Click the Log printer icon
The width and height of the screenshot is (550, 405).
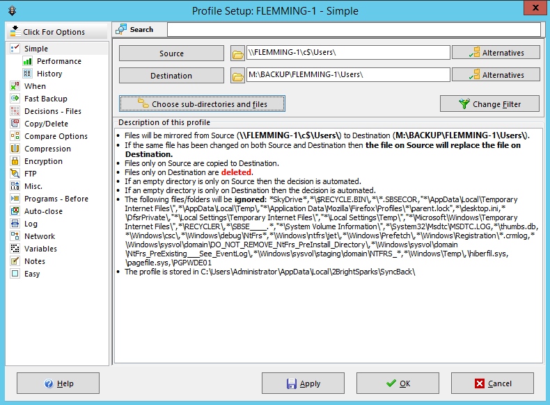(x=15, y=223)
